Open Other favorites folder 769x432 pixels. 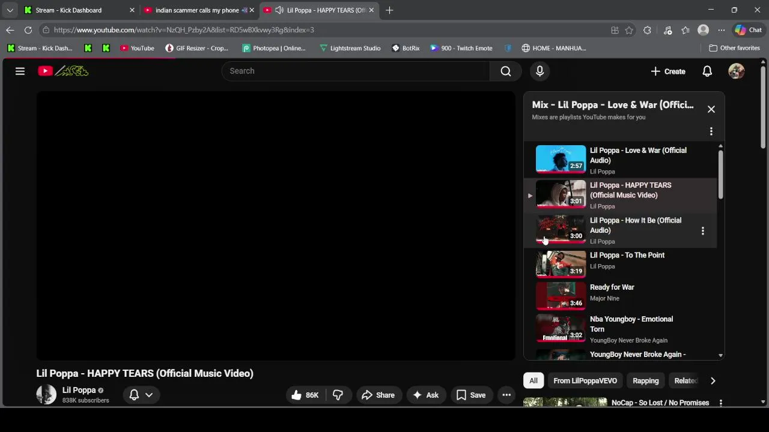(735, 48)
